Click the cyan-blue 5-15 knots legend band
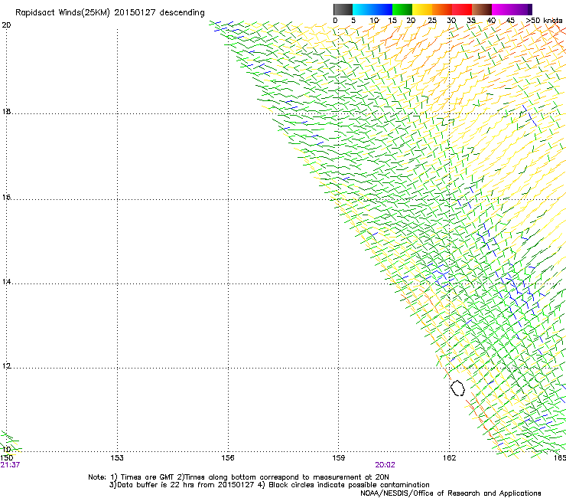566x498 pixels. coord(372,9)
